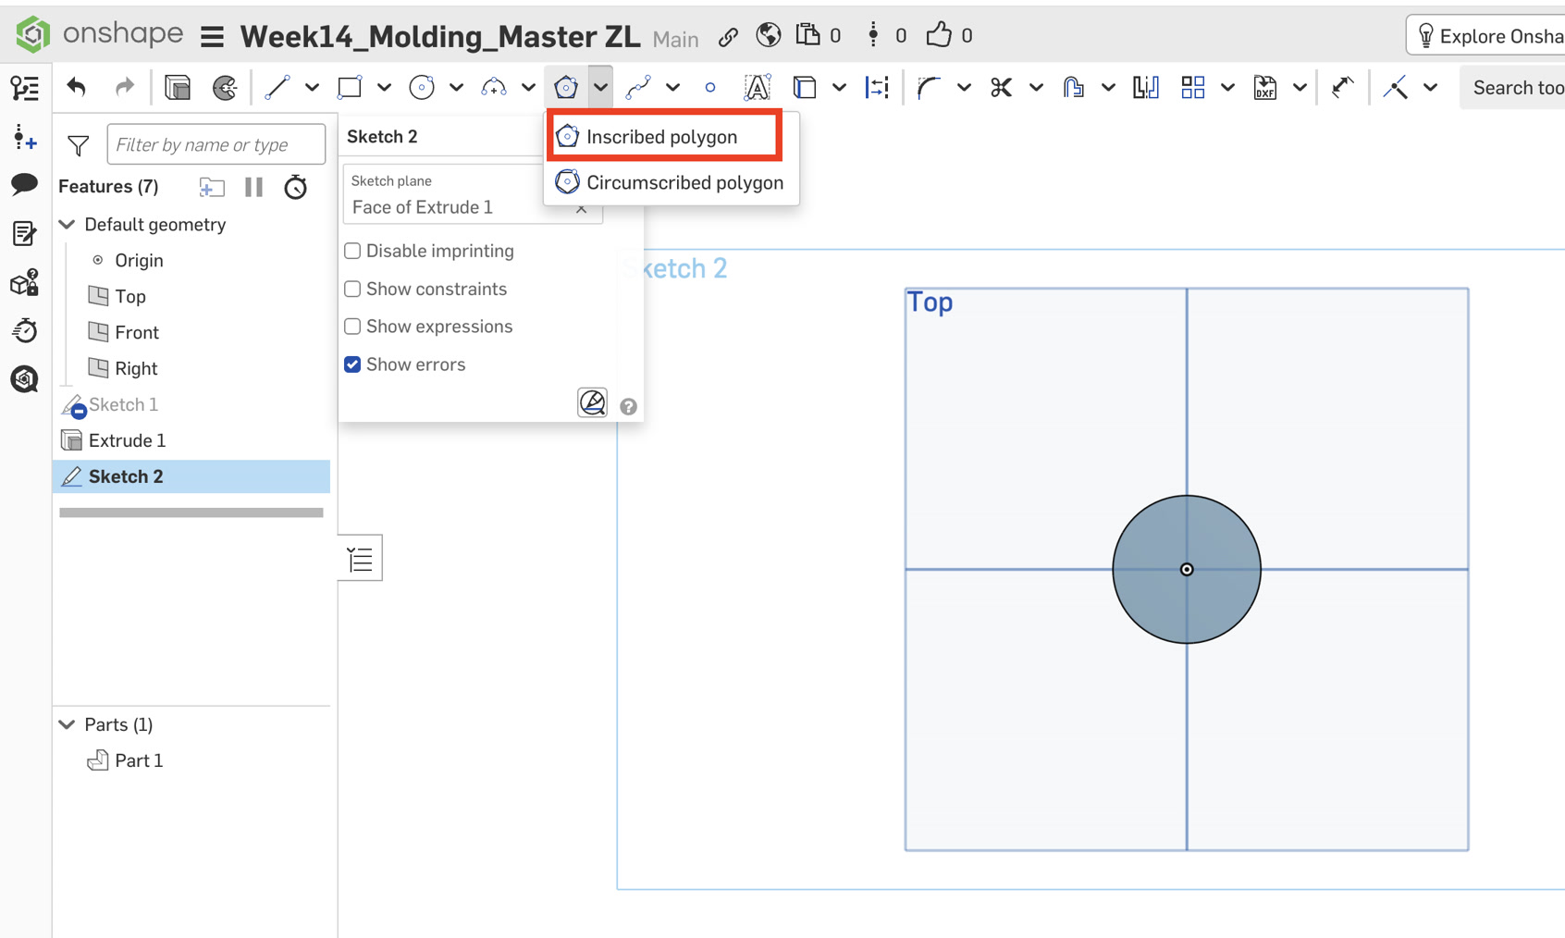
Task: Open the Dimension tool
Action: click(877, 88)
